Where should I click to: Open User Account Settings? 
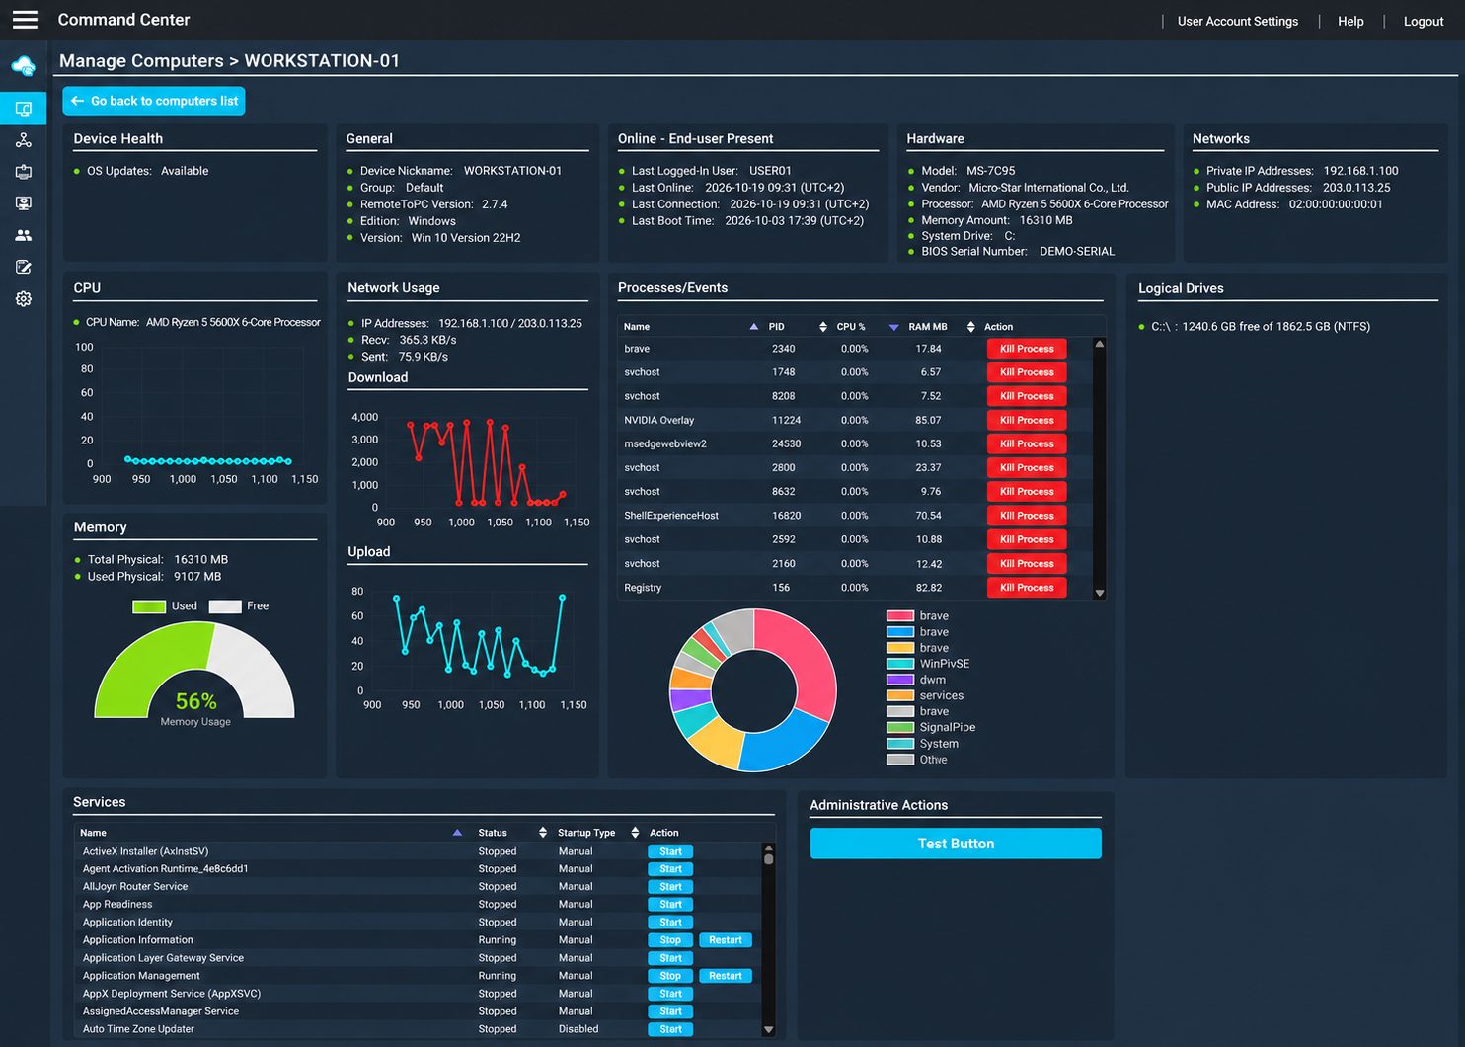click(1237, 21)
